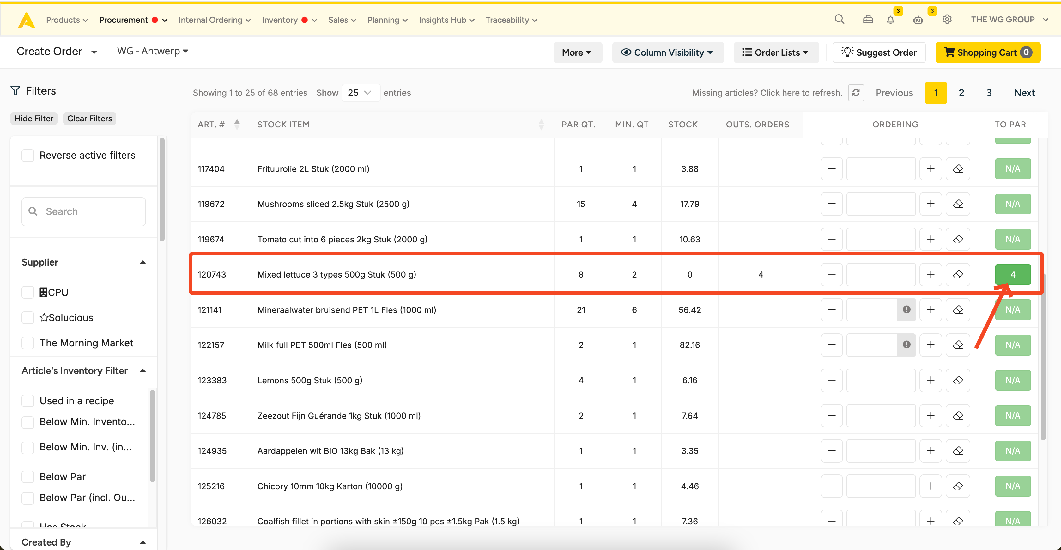Click the search magnifier icon in top bar
The height and width of the screenshot is (550, 1061).
tap(839, 19)
